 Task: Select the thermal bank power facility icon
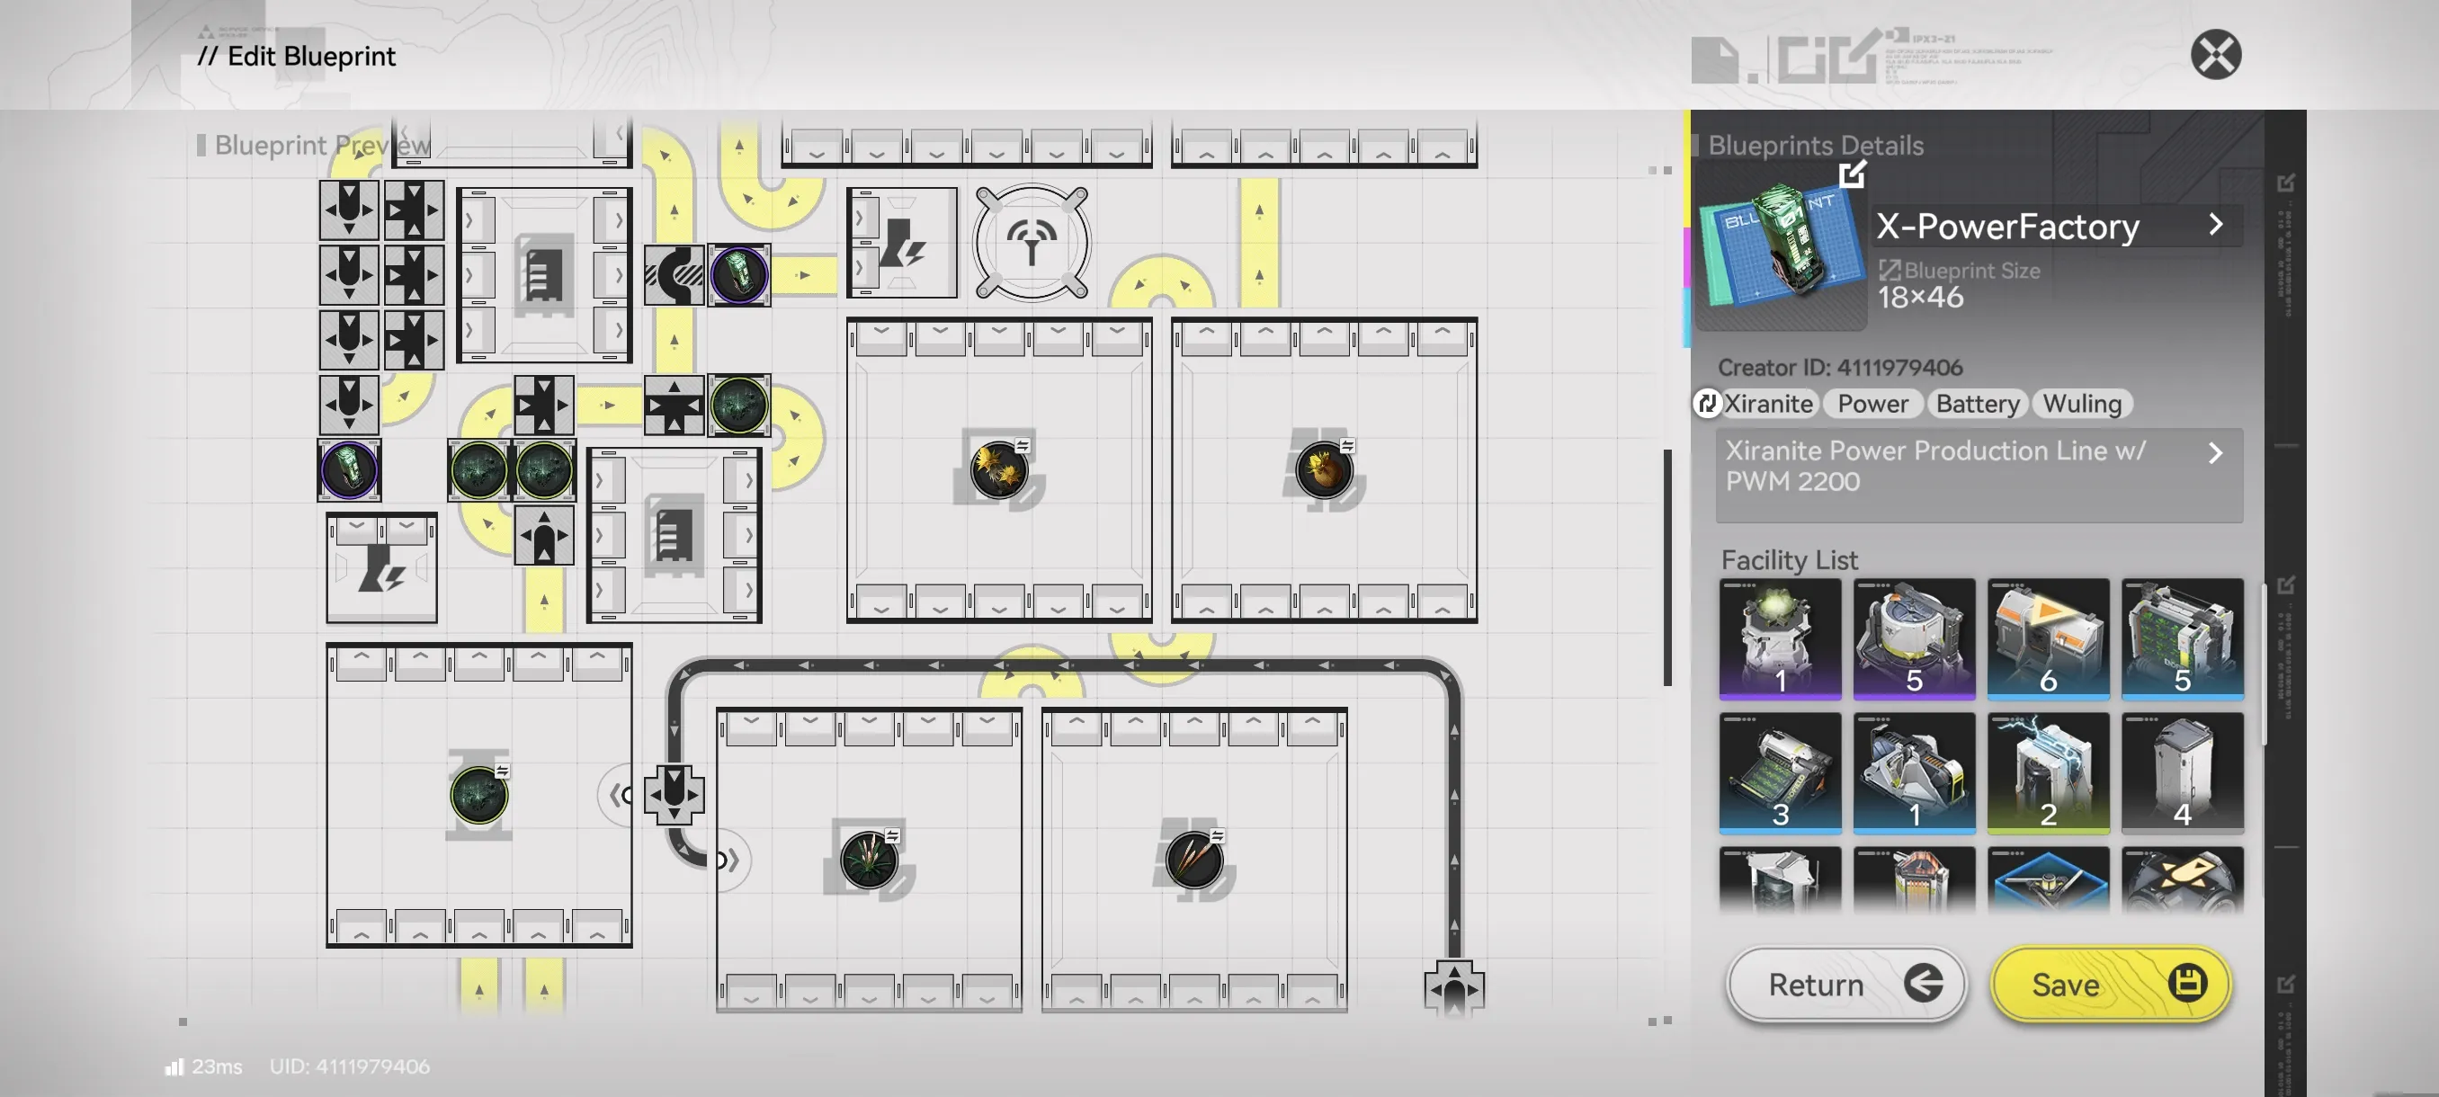click(x=900, y=242)
